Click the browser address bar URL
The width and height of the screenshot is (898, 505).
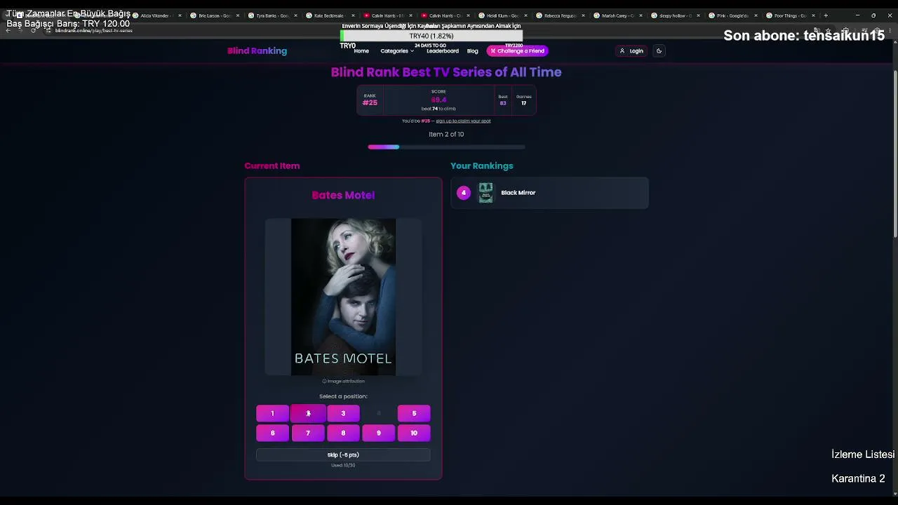(x=94, y=31)
